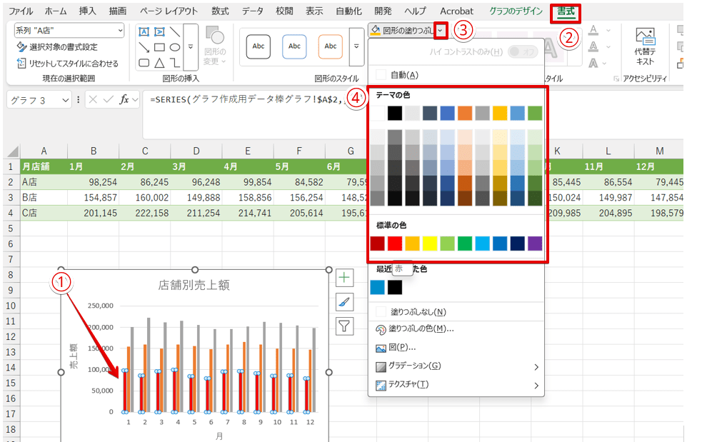Viewport: 707px width, 442px height.
Task: Select the 自動 automatic fill option
Action: coord(403,74)
